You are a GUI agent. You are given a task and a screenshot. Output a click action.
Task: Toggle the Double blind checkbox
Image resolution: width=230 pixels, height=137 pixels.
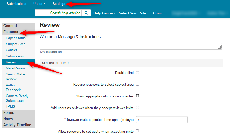[137, 73]
